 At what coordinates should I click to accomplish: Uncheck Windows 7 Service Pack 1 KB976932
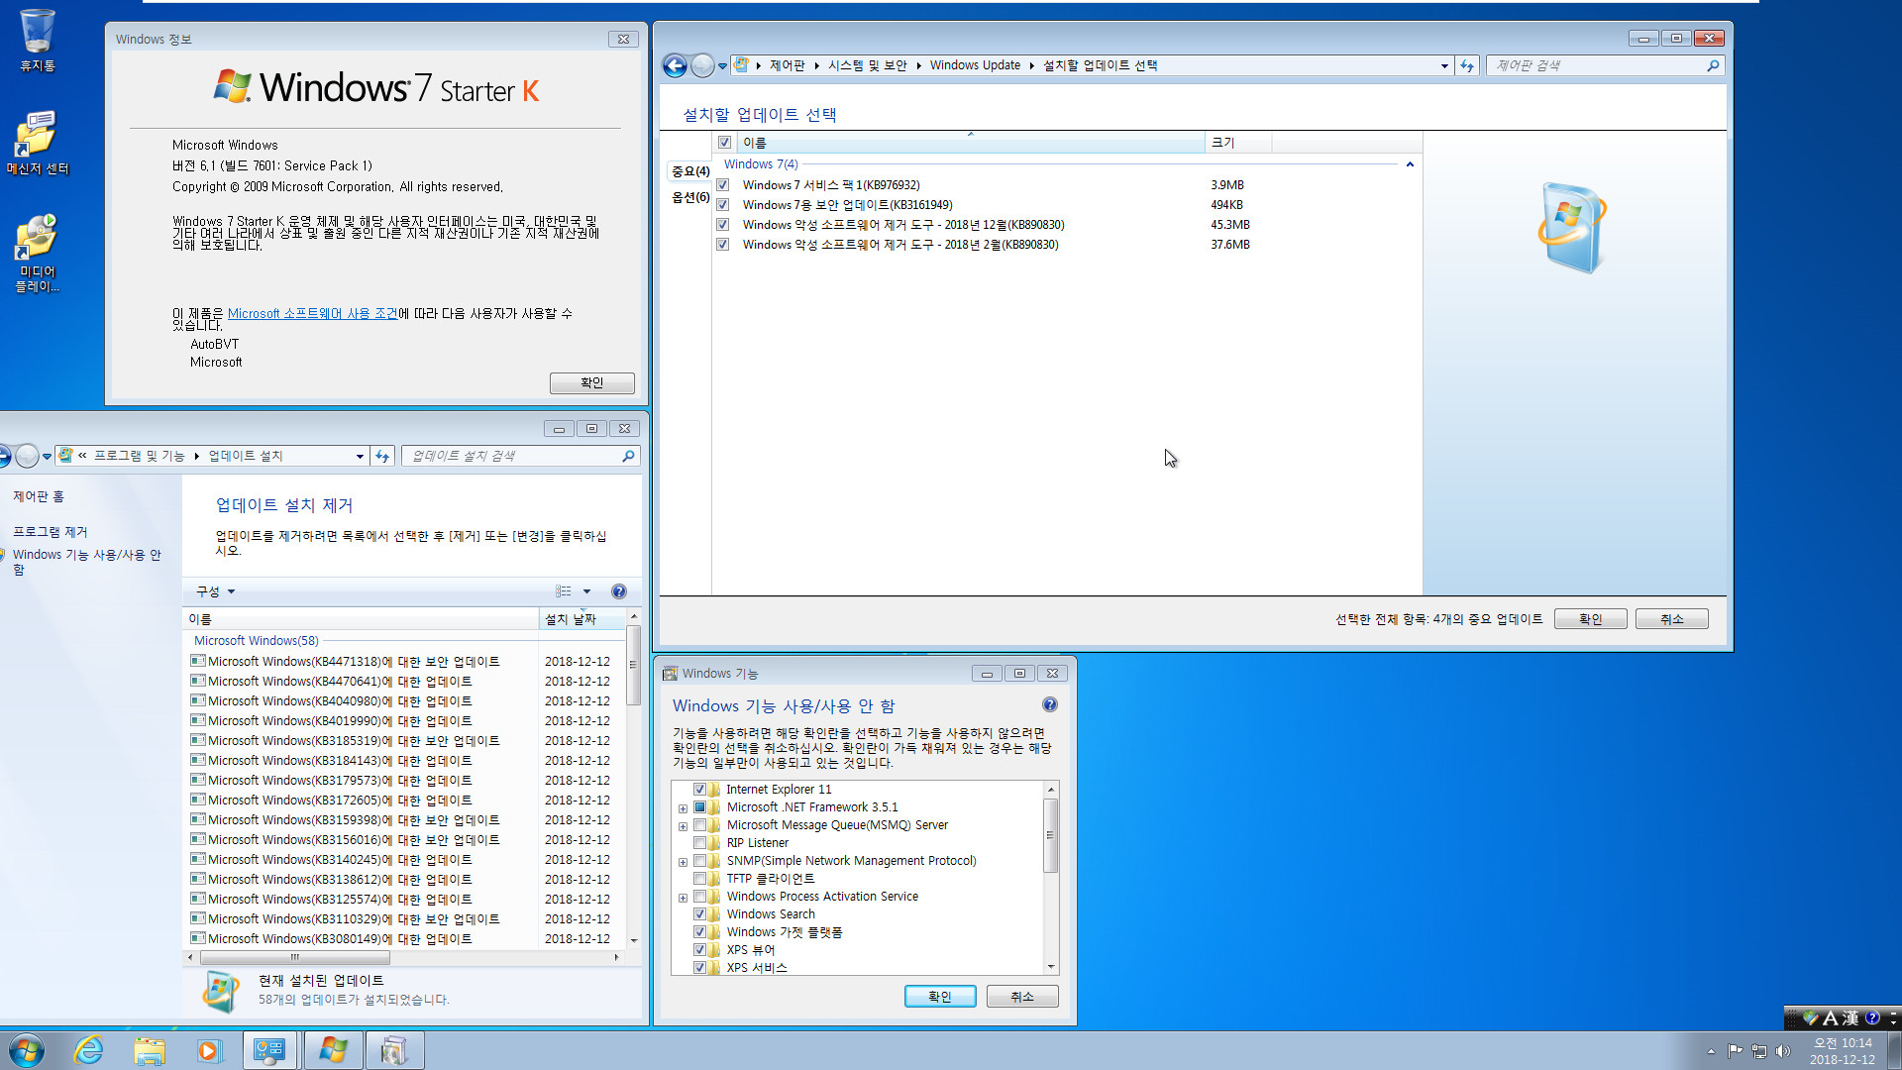(723, 185)
